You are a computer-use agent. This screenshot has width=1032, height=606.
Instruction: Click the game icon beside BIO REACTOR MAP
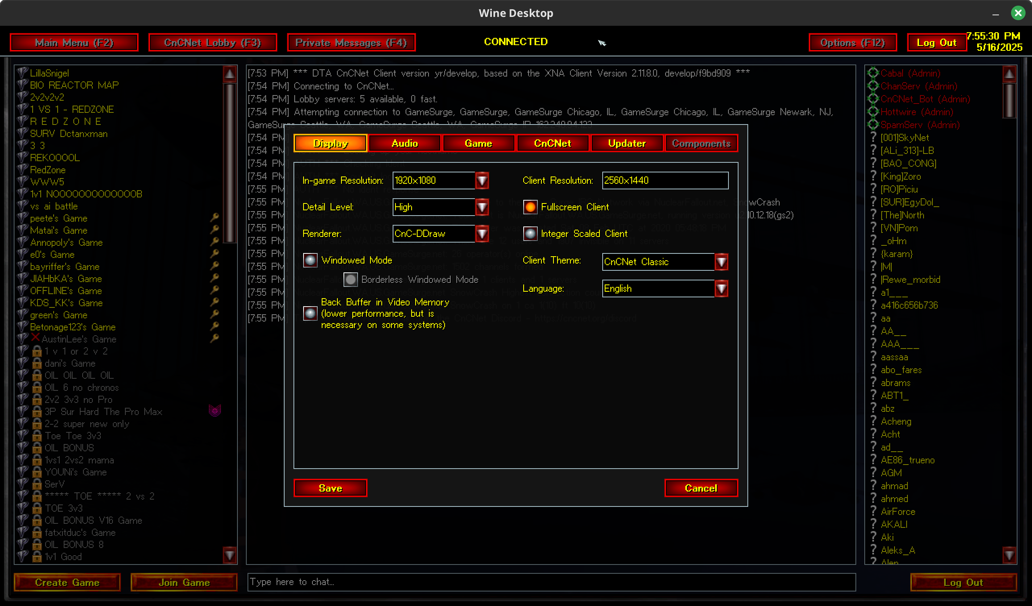[x=23, y=85]
